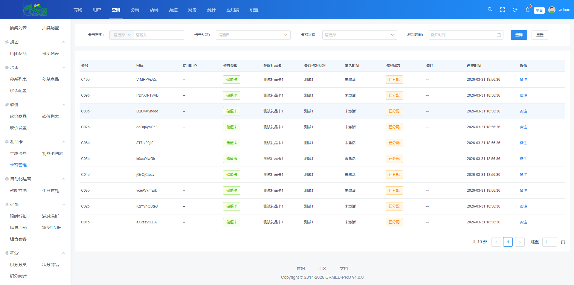Screen dimensions: 574x285
Task: Open the 卡密状态 dropdown
Action: coord(359,35)
